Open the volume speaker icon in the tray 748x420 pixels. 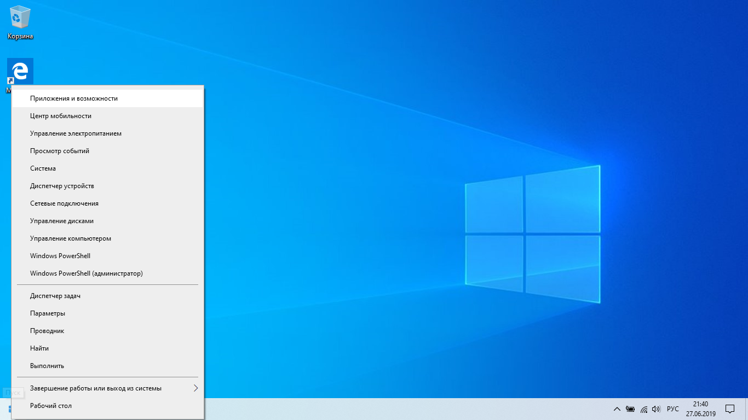coord(657,409)
